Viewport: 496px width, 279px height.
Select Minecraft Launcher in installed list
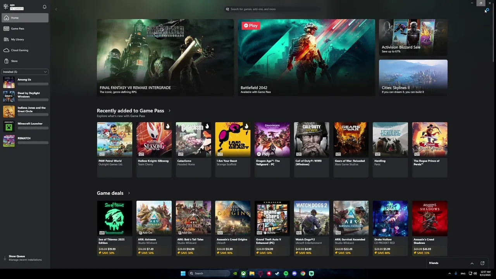(x=25, y=126)
